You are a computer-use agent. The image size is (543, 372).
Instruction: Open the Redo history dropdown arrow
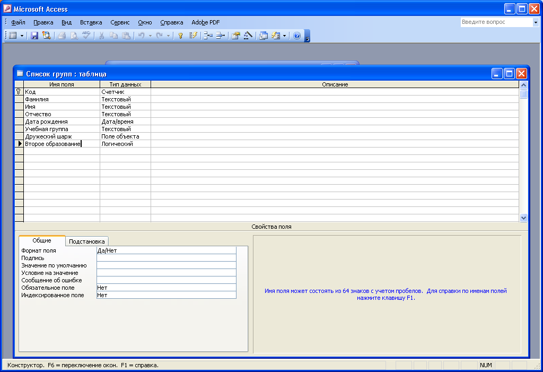tap(168, 36)
